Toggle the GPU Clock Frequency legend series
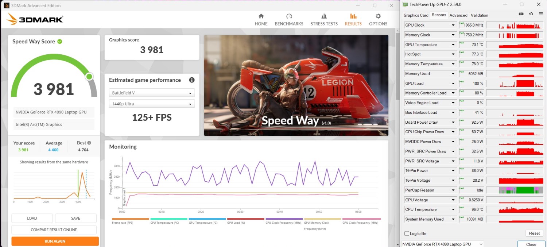The image size is (547, 247). (361, 221)
